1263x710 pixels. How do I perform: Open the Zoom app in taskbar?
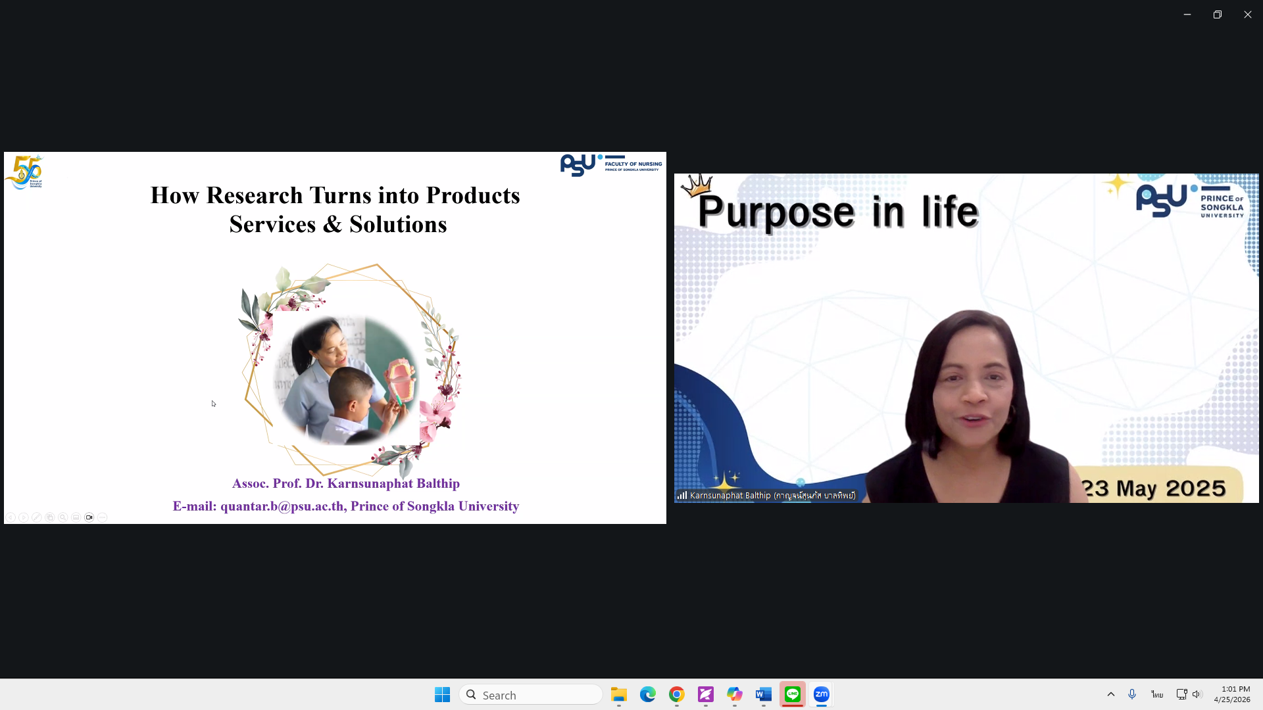(822, 694)
